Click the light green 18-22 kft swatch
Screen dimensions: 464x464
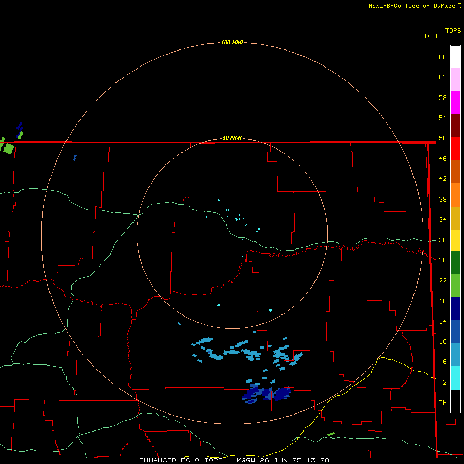(x=455, y=286)
